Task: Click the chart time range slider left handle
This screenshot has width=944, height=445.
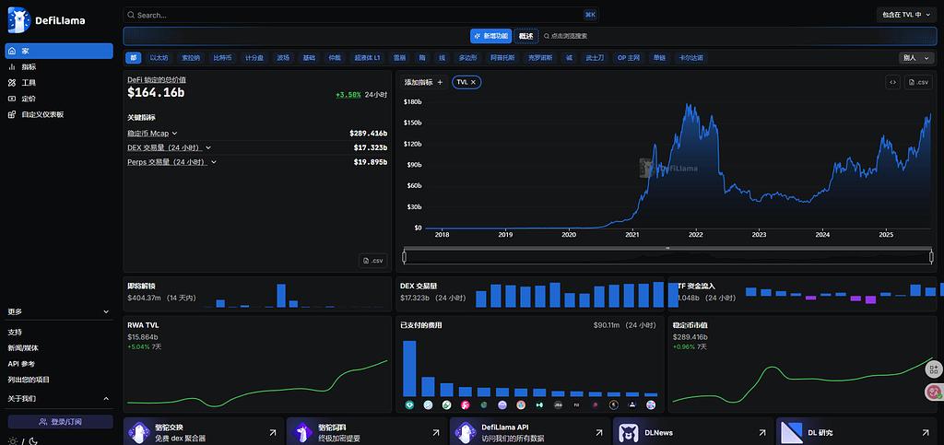Action: (404, 256)
